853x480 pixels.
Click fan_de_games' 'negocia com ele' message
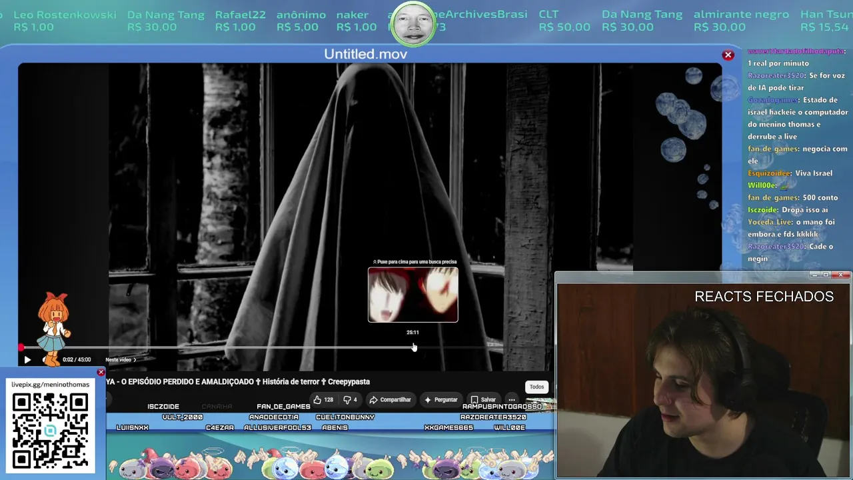pos(798,155)
